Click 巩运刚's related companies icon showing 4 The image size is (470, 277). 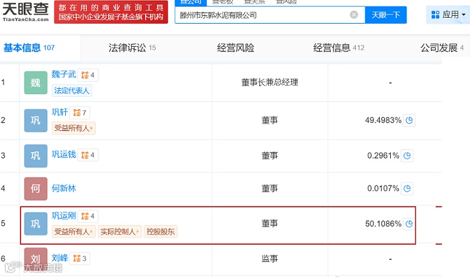[88, 216]
